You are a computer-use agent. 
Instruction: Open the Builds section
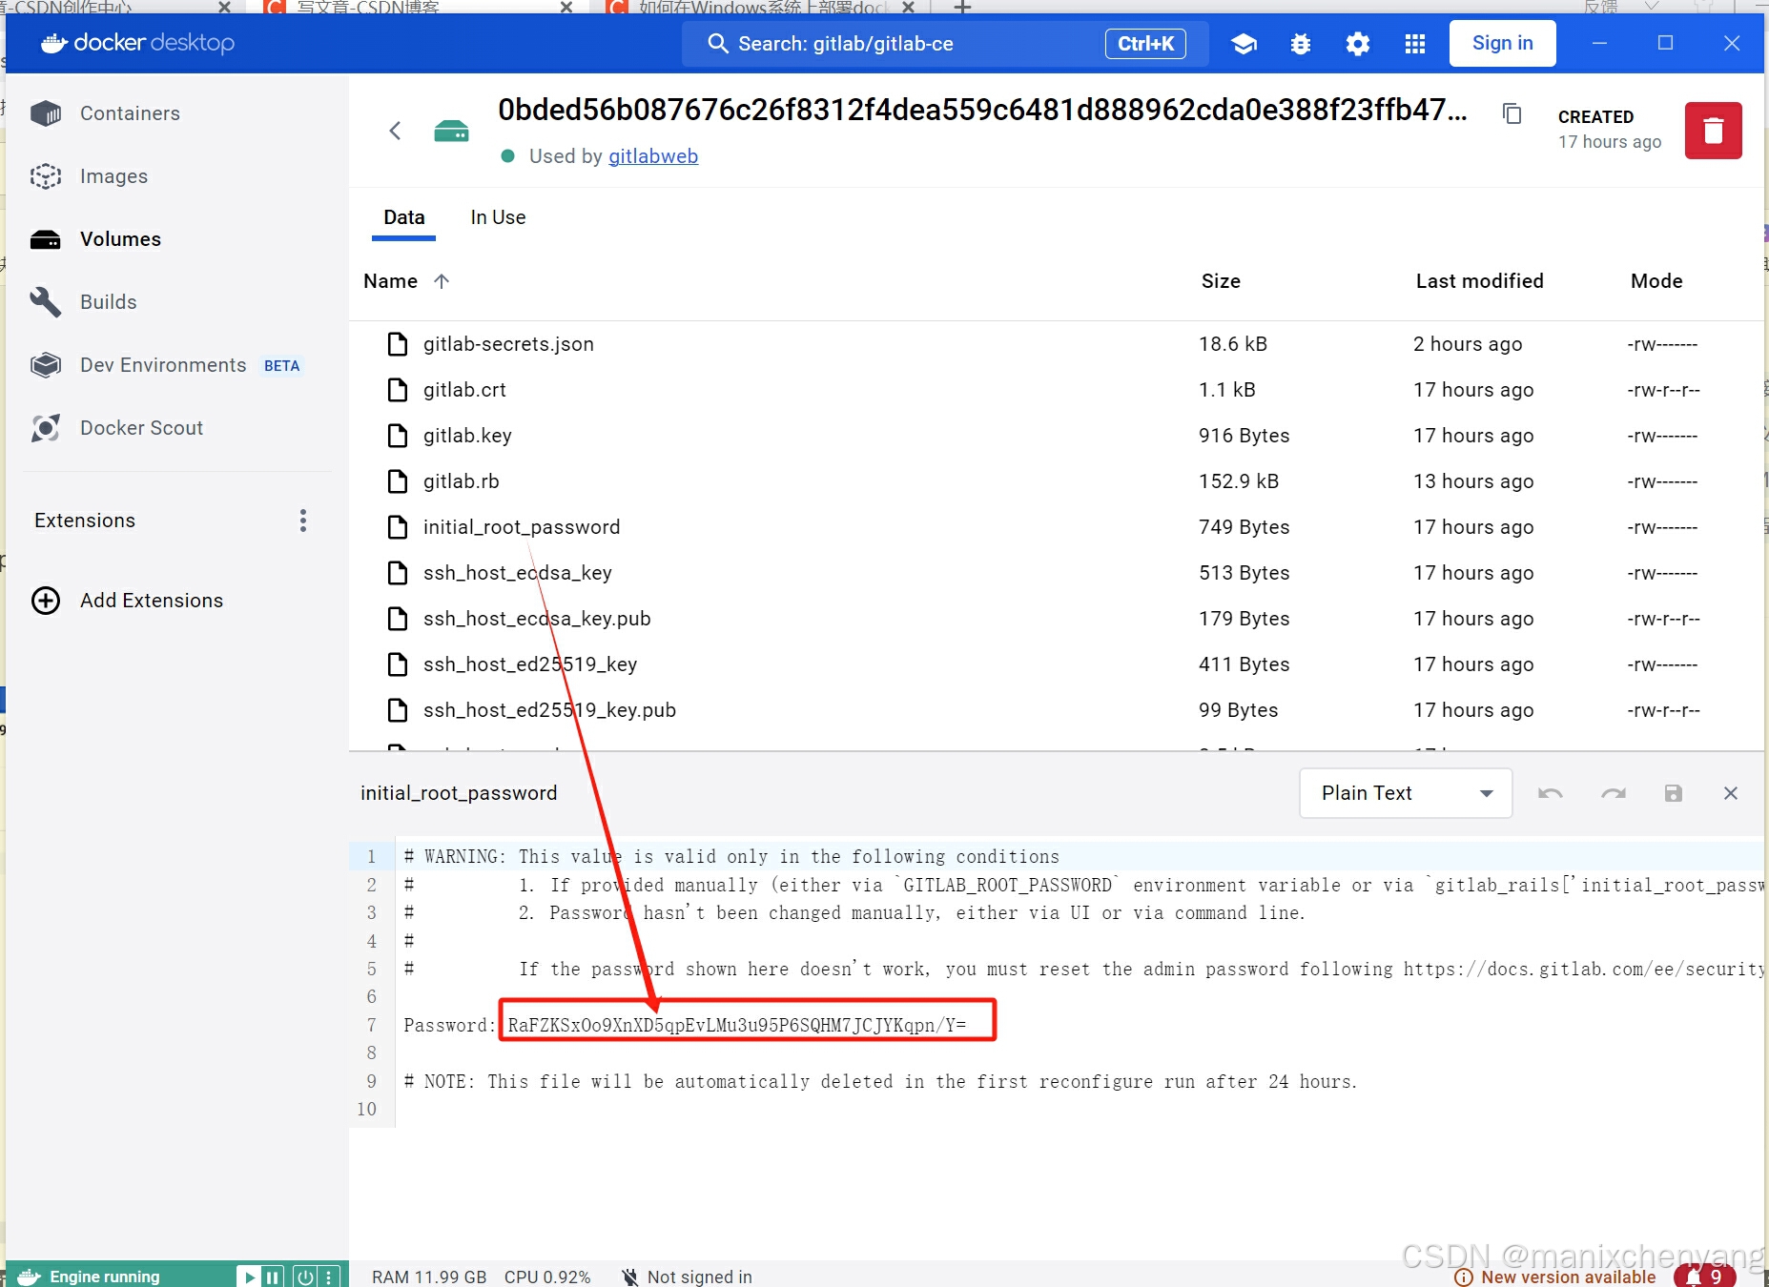[108, 302]
